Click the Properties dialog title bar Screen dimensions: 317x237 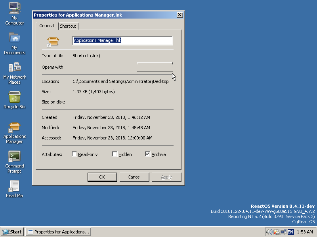[x=105, y=15]
